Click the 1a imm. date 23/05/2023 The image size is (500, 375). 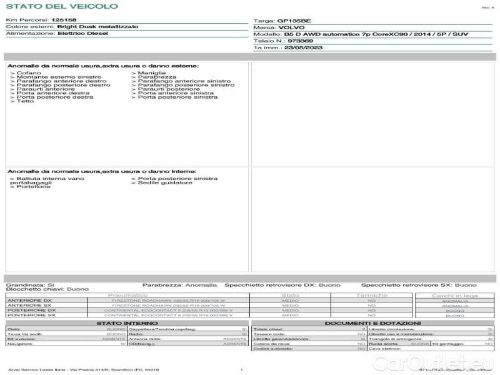pyautogui.click(x=303, y=47)
